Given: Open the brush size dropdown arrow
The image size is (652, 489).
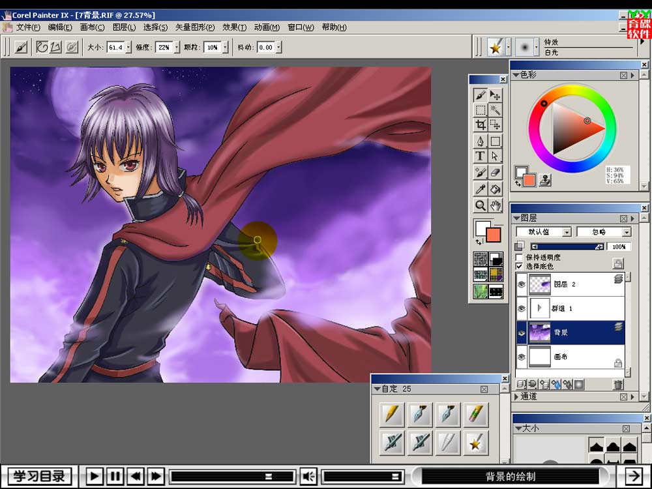Looking at the screenshot, I should pos(128,48).
